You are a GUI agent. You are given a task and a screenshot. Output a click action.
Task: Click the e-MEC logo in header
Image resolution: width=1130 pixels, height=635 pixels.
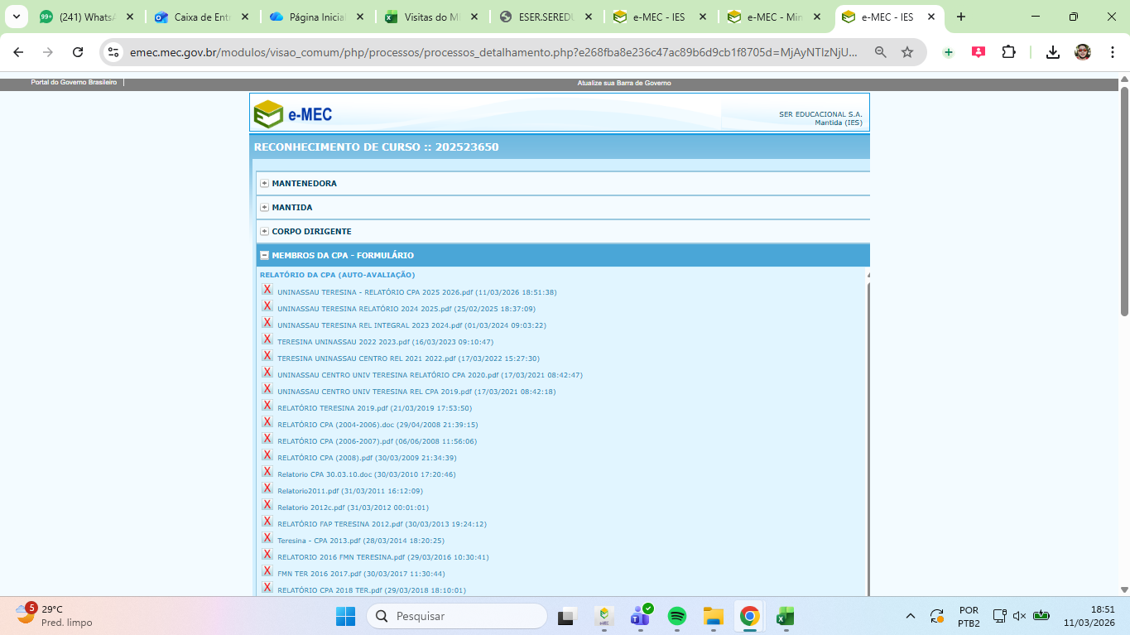tap(293, 114)
